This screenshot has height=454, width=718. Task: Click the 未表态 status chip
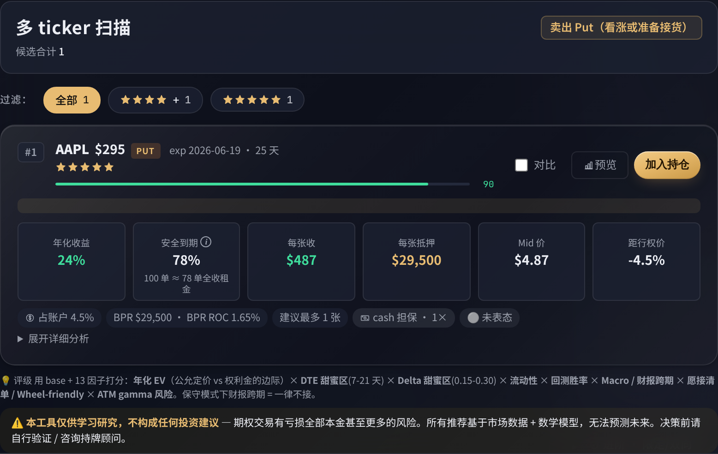click(490, 318)
